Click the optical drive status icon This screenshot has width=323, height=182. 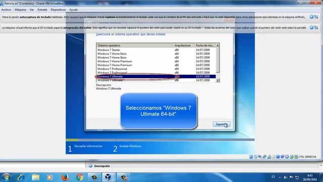255,157
